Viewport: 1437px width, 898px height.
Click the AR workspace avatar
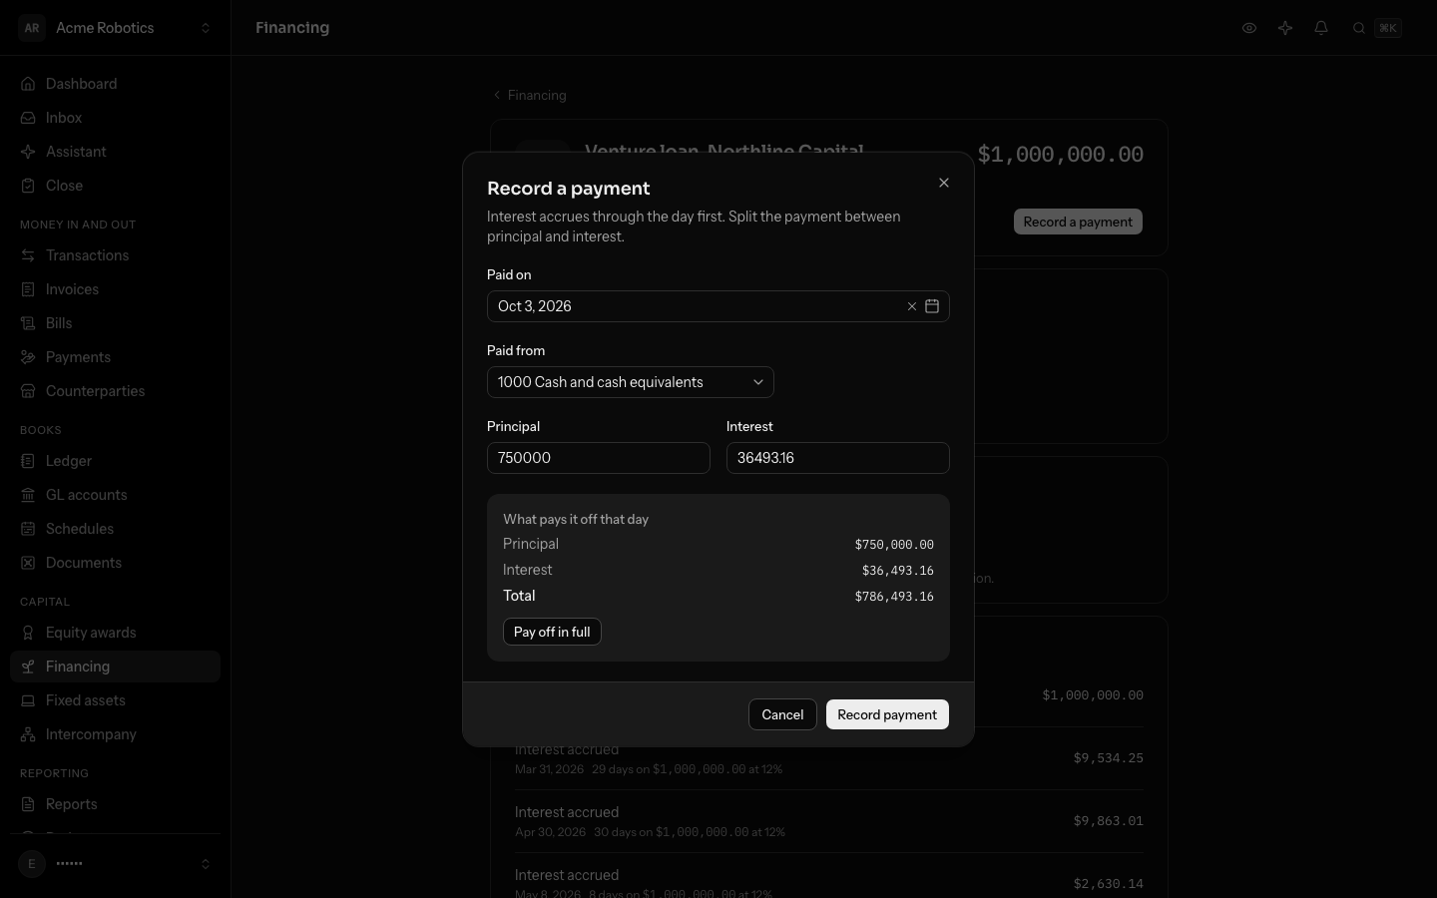pos(32,28)
